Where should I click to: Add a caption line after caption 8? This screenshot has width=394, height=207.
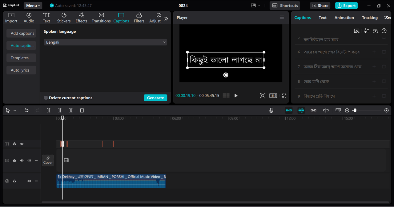[374, 82]
